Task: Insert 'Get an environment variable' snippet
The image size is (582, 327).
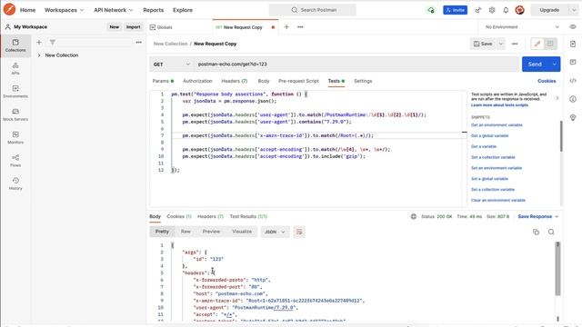Action: [x=497, y=125]
